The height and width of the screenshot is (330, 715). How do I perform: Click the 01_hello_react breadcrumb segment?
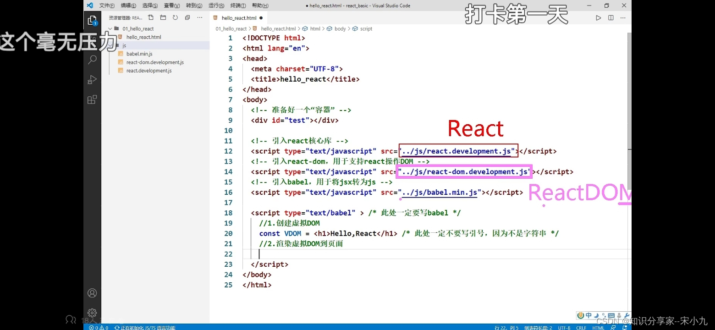[x=231, y=28]
